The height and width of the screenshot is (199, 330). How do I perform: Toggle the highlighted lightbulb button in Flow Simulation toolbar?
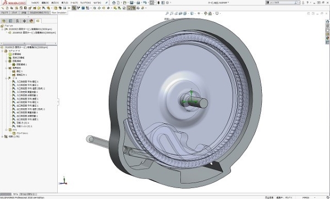point(129,8)
